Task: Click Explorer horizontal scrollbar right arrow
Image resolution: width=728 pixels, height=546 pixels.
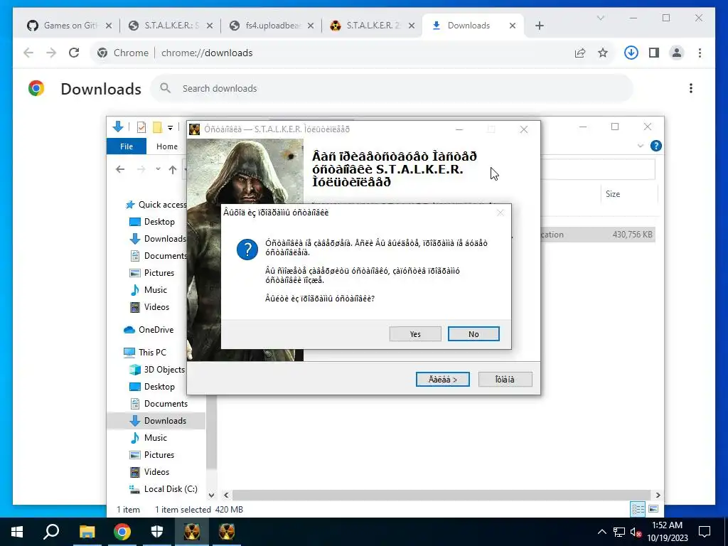Action: pos(658,496)
